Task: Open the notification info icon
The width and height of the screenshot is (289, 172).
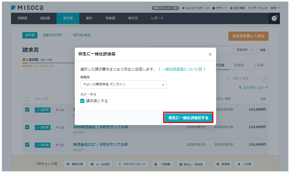Action: [274, 18]
